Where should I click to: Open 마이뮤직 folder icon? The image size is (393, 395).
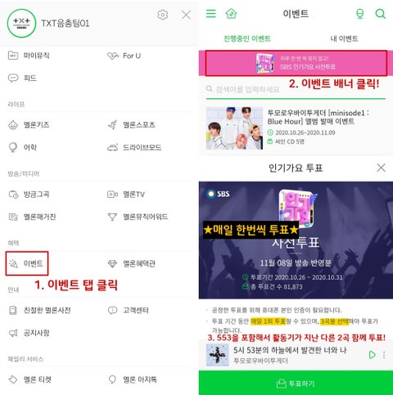coord(13,56)
